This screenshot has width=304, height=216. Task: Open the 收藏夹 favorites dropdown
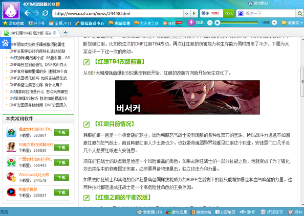point(292,23)
